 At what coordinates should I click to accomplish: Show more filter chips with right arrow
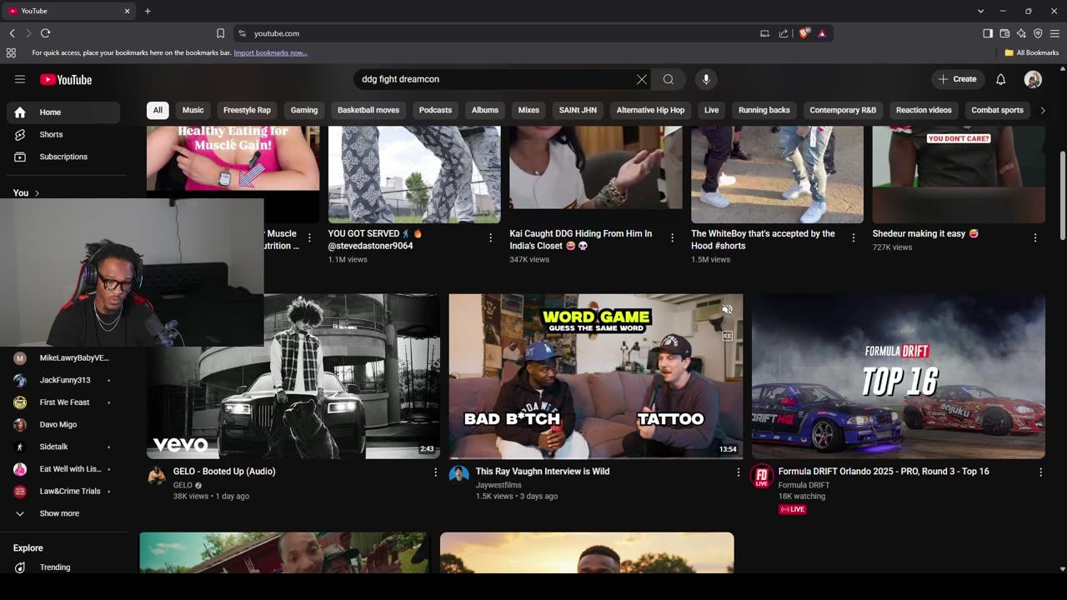(1042, 110)
